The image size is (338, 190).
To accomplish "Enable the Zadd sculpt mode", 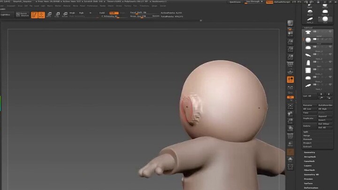I will coord(102,13).
